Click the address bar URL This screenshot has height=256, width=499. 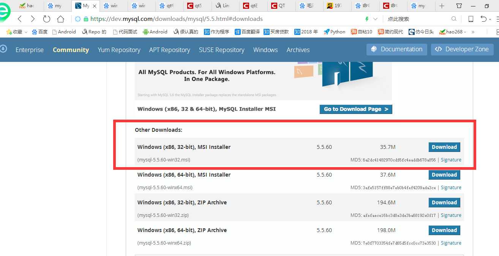click(177, 19)
